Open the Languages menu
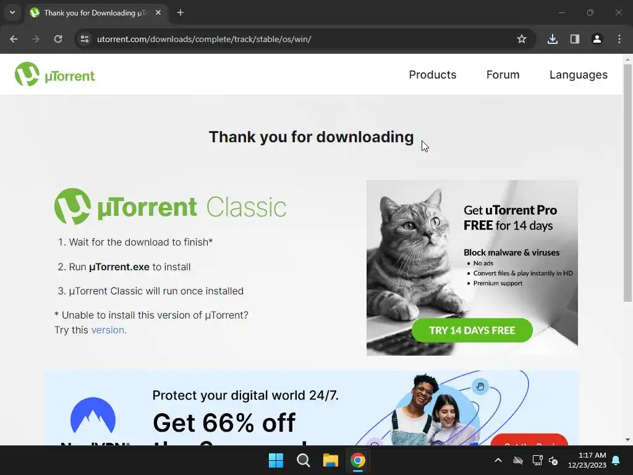The height and width of the screenshot is (475, 633). point(579,75)
